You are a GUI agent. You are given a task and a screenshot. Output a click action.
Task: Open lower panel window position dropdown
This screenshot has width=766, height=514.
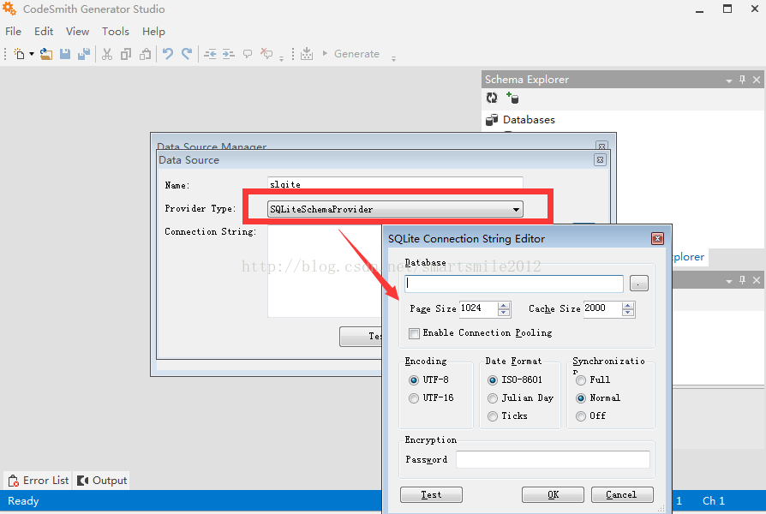729,281
